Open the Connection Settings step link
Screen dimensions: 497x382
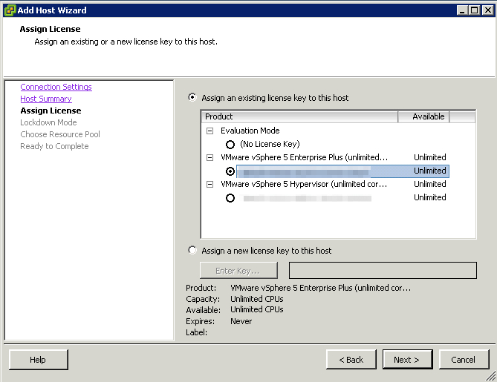click(x=56, y=87)
